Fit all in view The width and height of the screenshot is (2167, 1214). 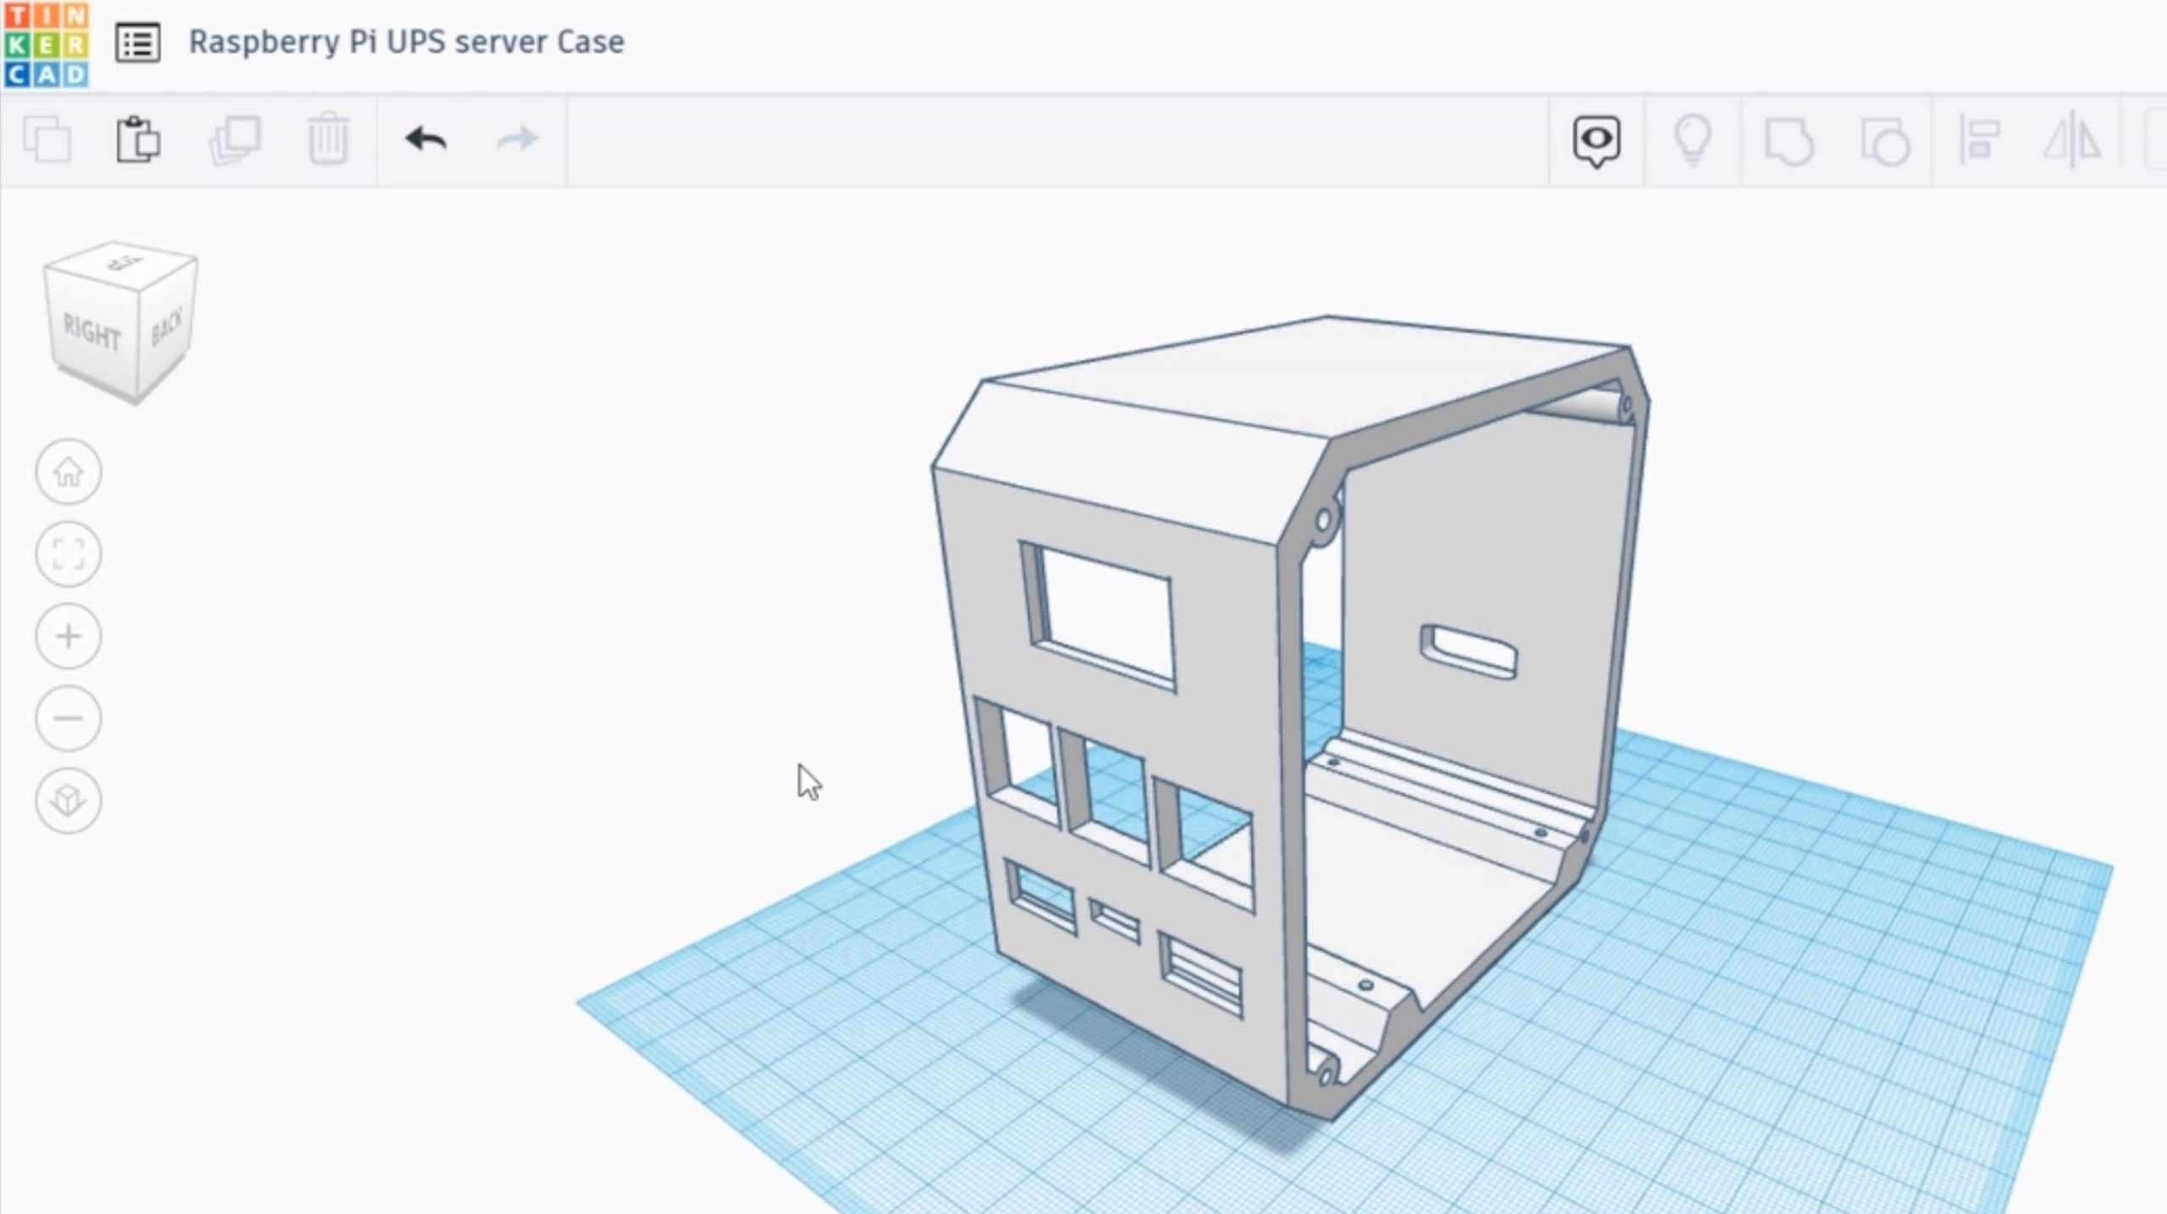pos(69,554)
